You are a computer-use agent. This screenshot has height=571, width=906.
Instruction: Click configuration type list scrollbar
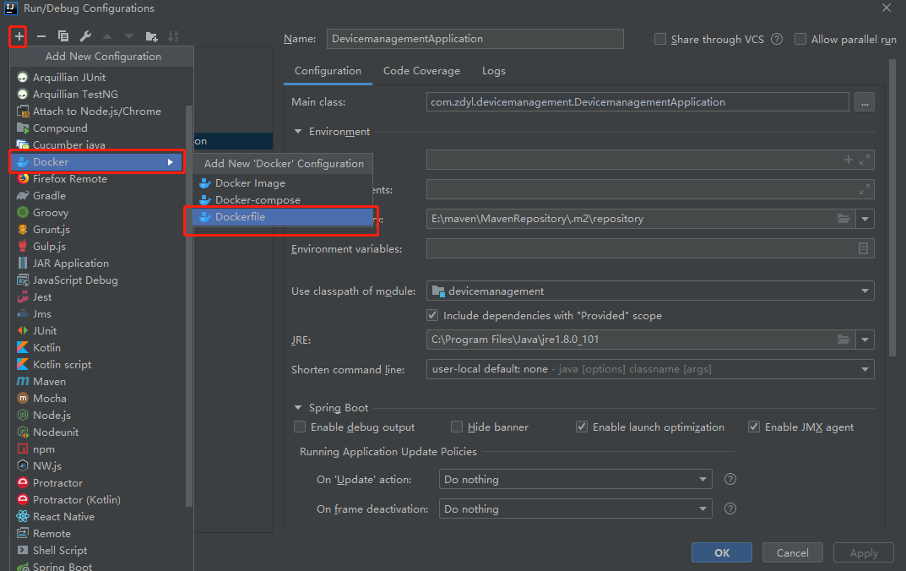(x=189, y=307)
